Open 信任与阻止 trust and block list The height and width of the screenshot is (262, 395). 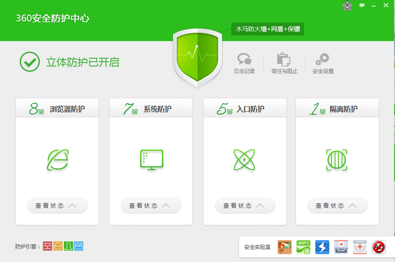(284, 63)
